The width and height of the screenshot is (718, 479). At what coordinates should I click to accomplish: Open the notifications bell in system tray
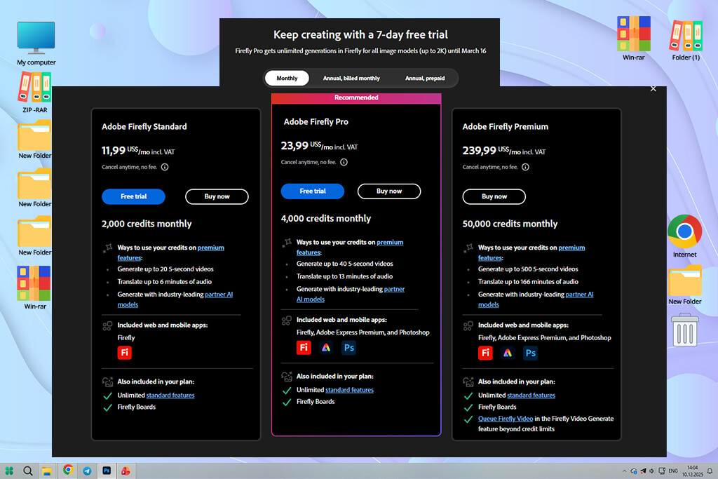(x=710, y=471)
